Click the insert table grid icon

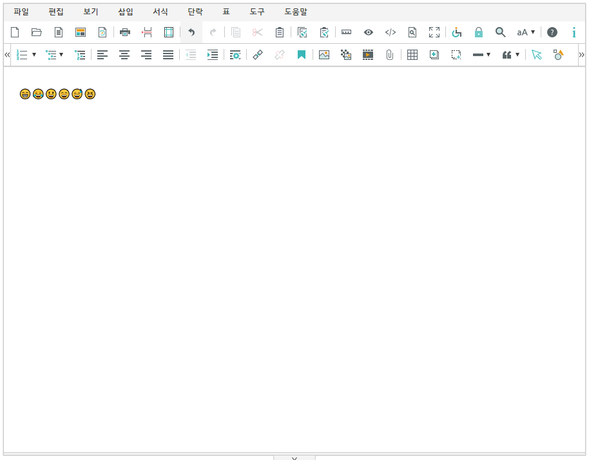coord(412,55)
